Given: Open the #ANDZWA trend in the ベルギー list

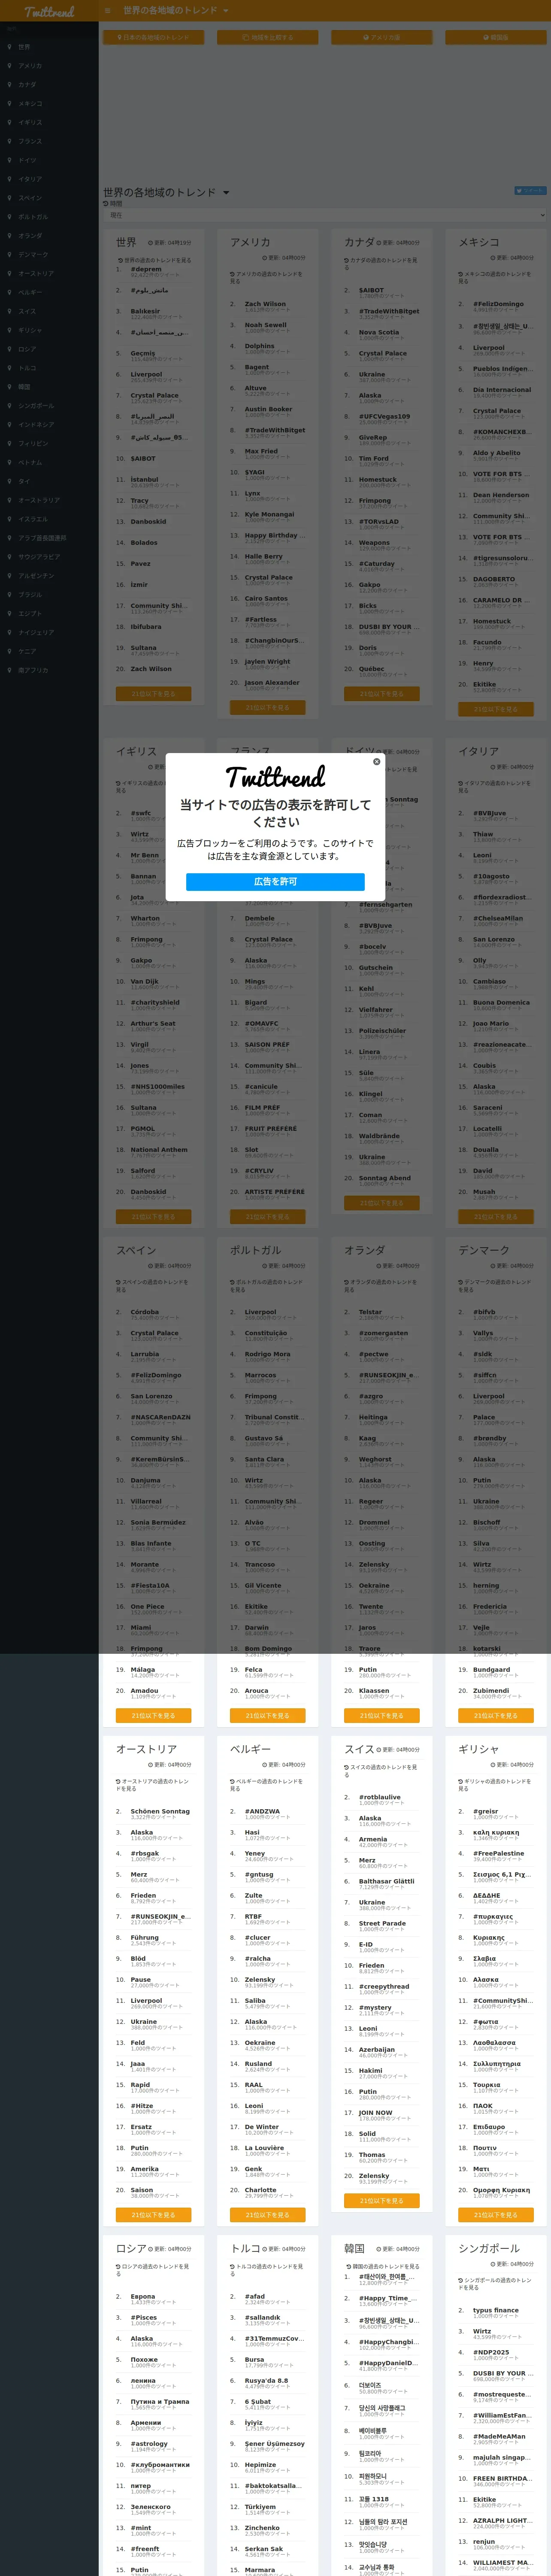Looking at the screenshot, I should point(262,1811).
